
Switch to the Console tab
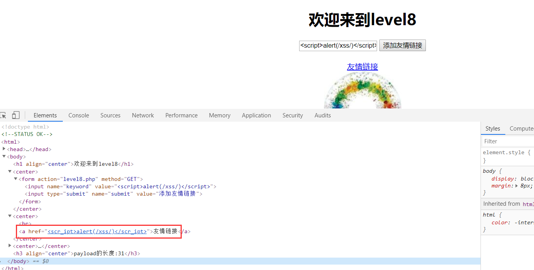click(x=79, y=115)
